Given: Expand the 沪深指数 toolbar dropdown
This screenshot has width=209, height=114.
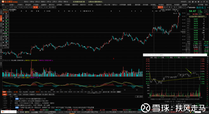Looking at the screenshot, I should click(x=36, y=5).
